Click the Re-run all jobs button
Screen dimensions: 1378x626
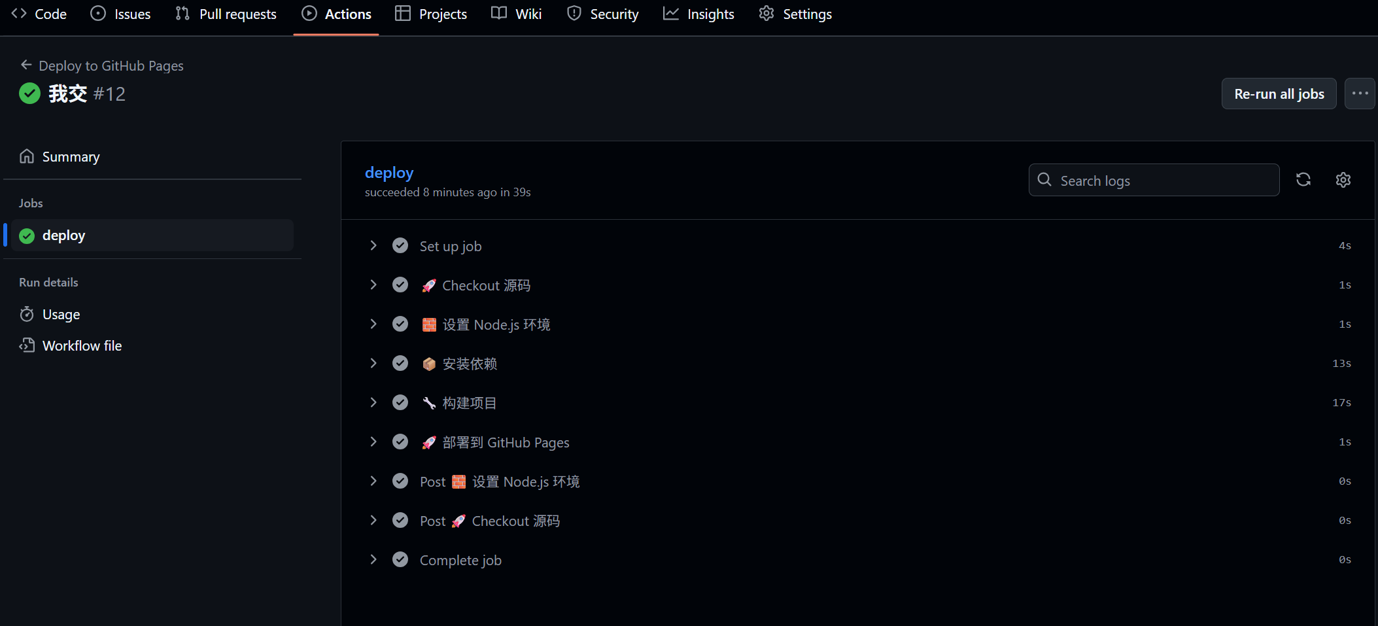click(x=1278, y=94)
